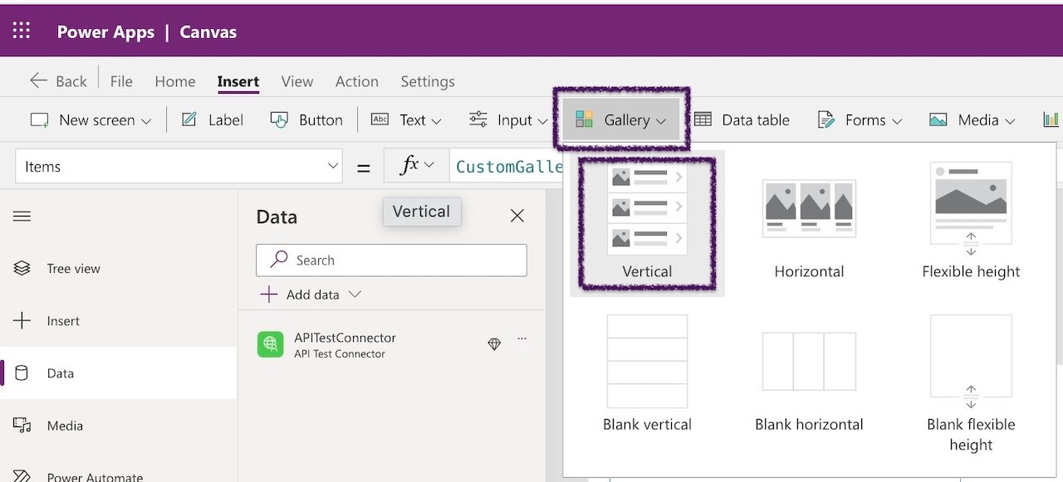Open Insert pane in sidebar
Viewport: 1063px width, 482px height.
coord(47,321)
